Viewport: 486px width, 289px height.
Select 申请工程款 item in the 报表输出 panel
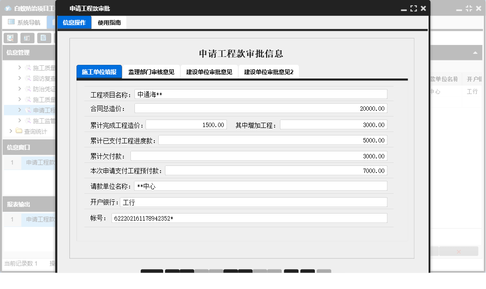coord(39,220)
